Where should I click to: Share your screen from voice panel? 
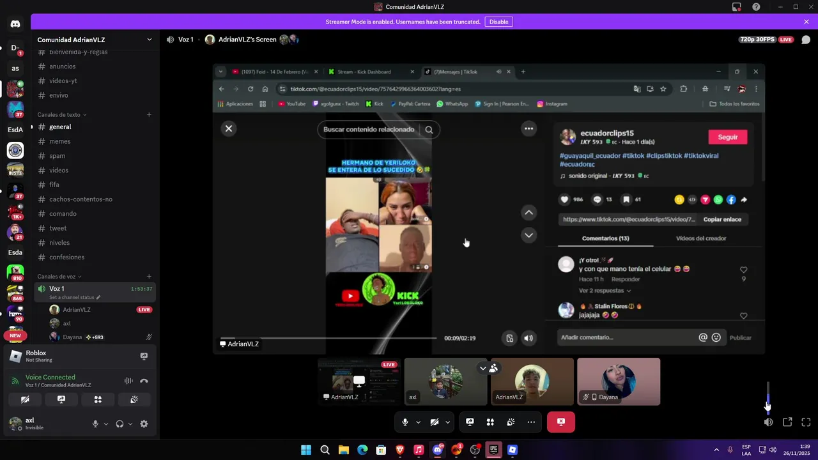[x=61, y=399]
